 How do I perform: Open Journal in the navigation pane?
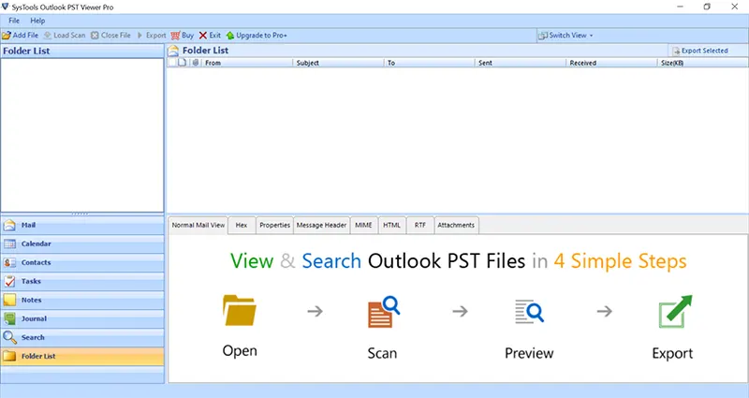click(x=82, y=318)
